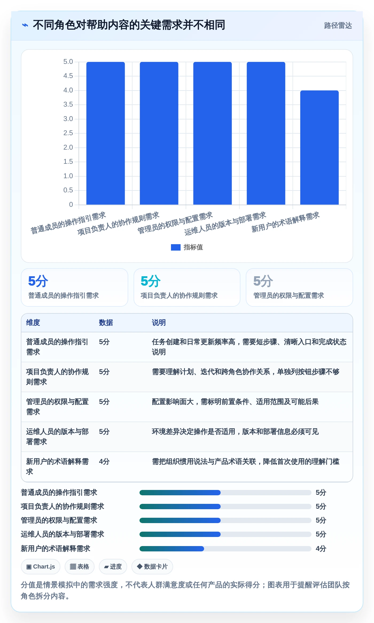
Task: Click the footnote text starting 分值是情景模拟中的需求强度
Action: tap(185, 590)
